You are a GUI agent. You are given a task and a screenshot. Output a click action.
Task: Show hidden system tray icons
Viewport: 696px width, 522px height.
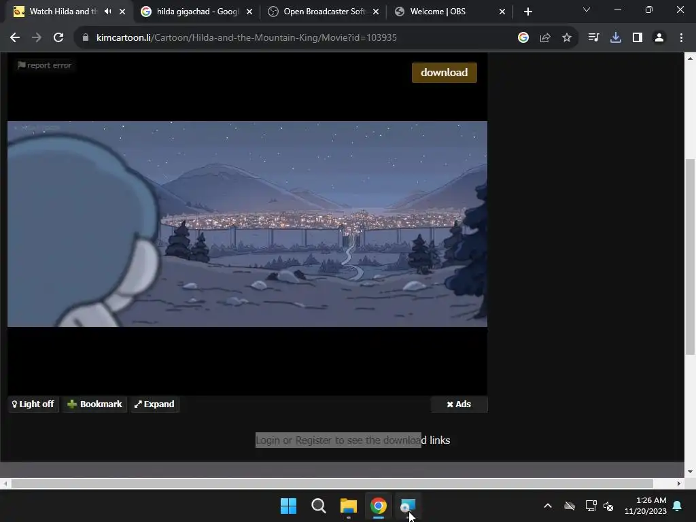tap(548, 506)
